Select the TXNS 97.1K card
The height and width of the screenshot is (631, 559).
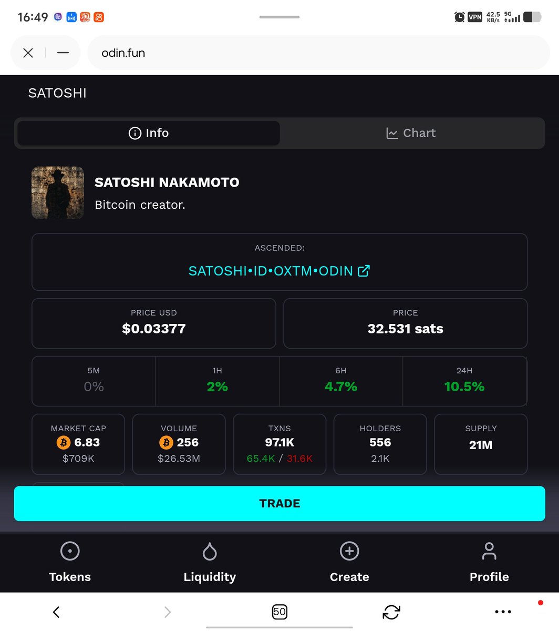(279, 444)
